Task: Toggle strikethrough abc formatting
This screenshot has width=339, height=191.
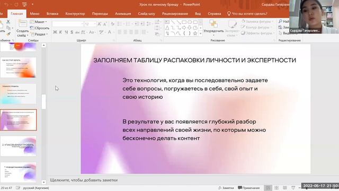Action: pos(77,32)
